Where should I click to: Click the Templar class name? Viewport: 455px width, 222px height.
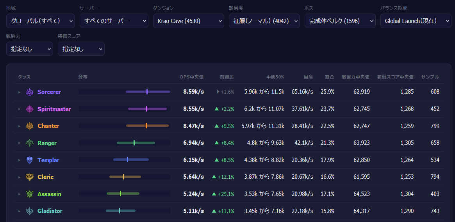pos(48,160)
